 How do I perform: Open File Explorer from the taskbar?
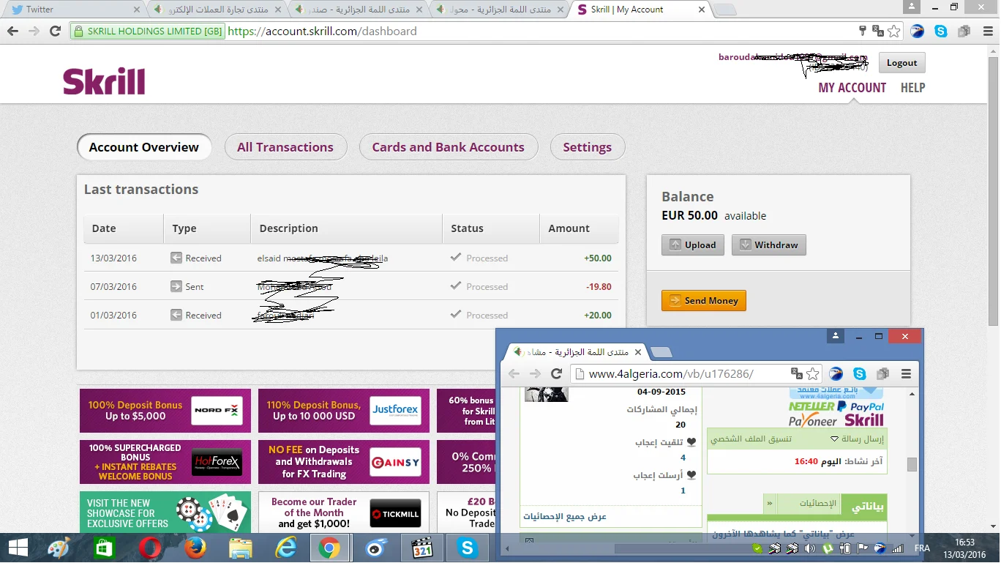(240, 548)
